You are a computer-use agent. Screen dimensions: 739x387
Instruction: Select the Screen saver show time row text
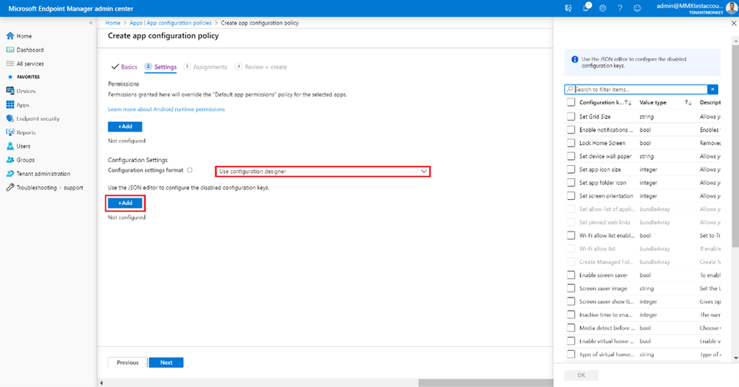606,301
